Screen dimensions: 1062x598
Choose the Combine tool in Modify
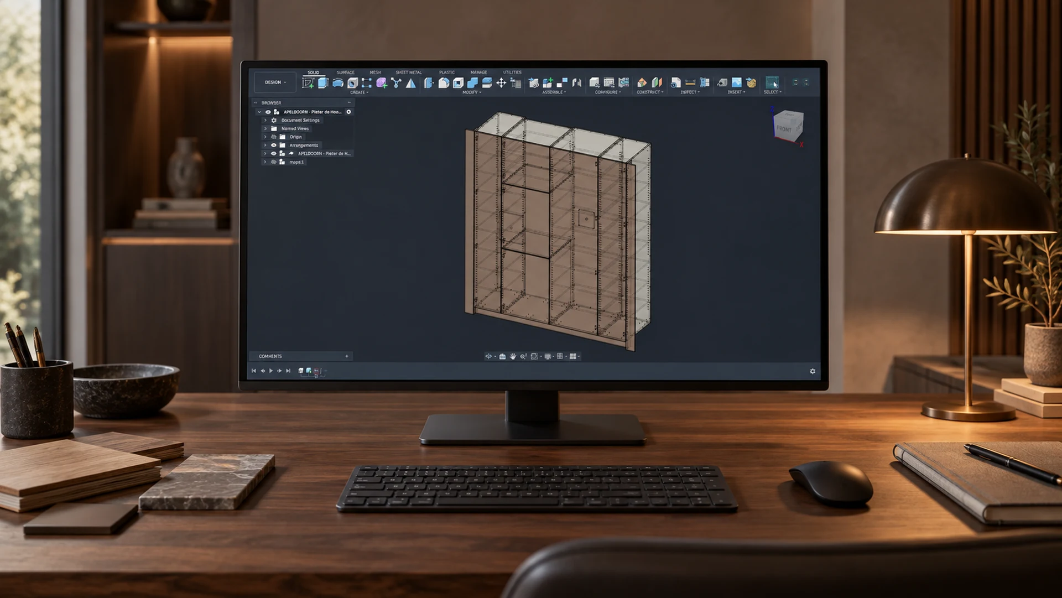coord(472,83)
